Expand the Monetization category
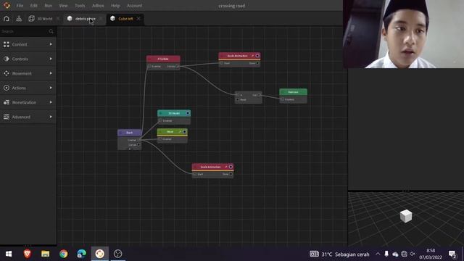 click(x=51, y=102)
